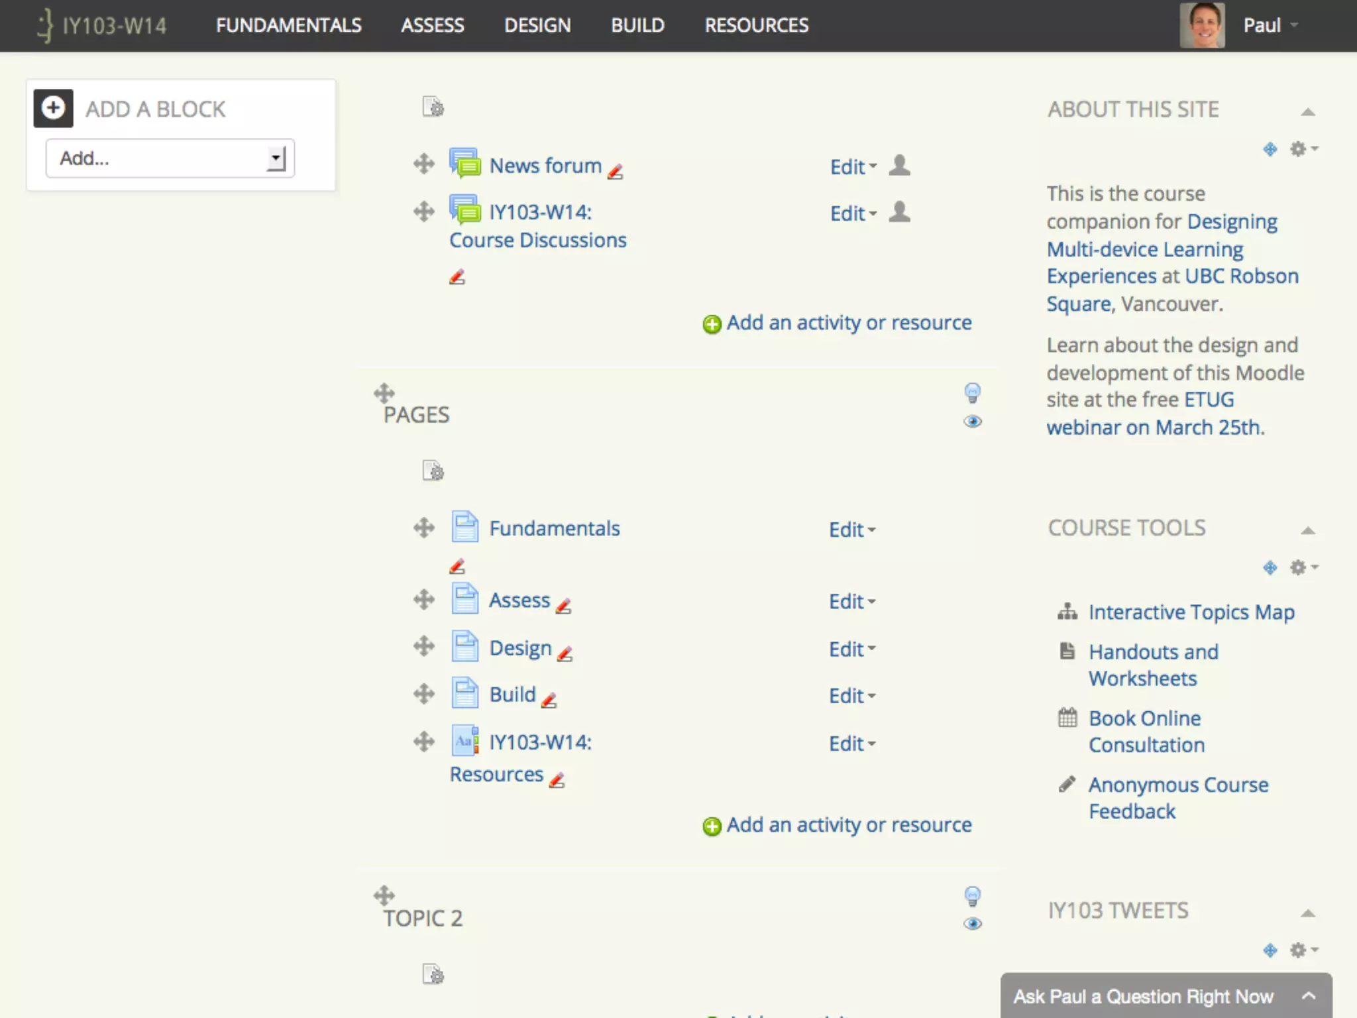Click the highlight lightbulb icon for PAGES section
The height and width of the screenshot is (1018, 1357).
[972, 392]
